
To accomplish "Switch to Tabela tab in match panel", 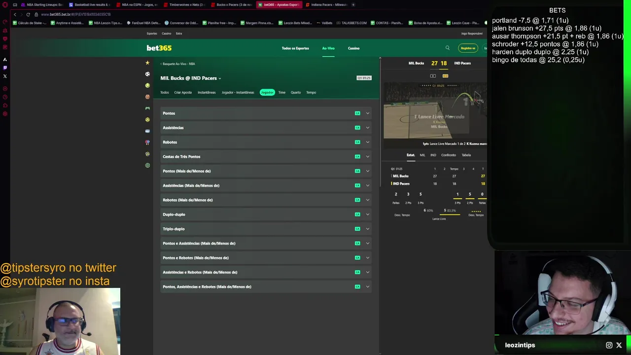I will pyautogui.click(x=466, y=155).
